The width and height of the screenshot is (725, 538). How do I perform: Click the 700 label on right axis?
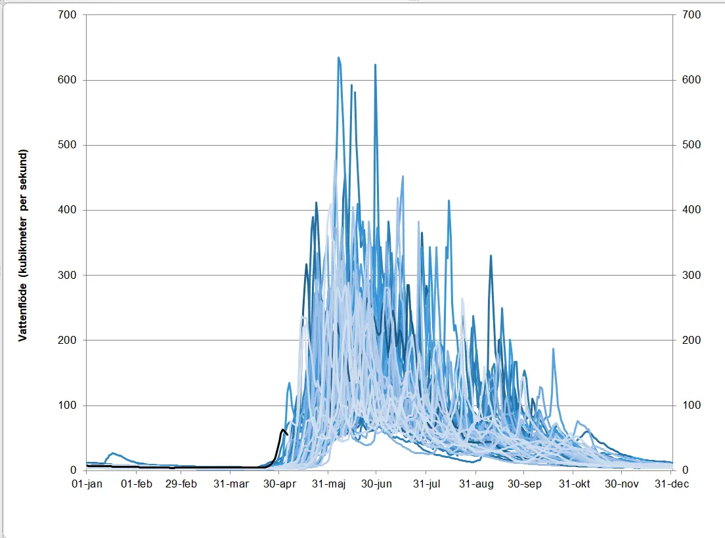(692, 15)
